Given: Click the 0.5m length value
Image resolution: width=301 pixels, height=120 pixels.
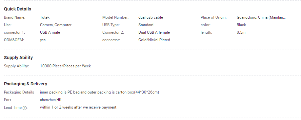Looking at the screenshot, I should click(241, 32).
